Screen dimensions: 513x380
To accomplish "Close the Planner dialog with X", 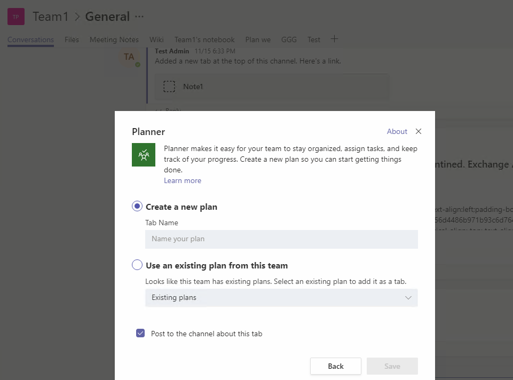I will pos(419,131).
